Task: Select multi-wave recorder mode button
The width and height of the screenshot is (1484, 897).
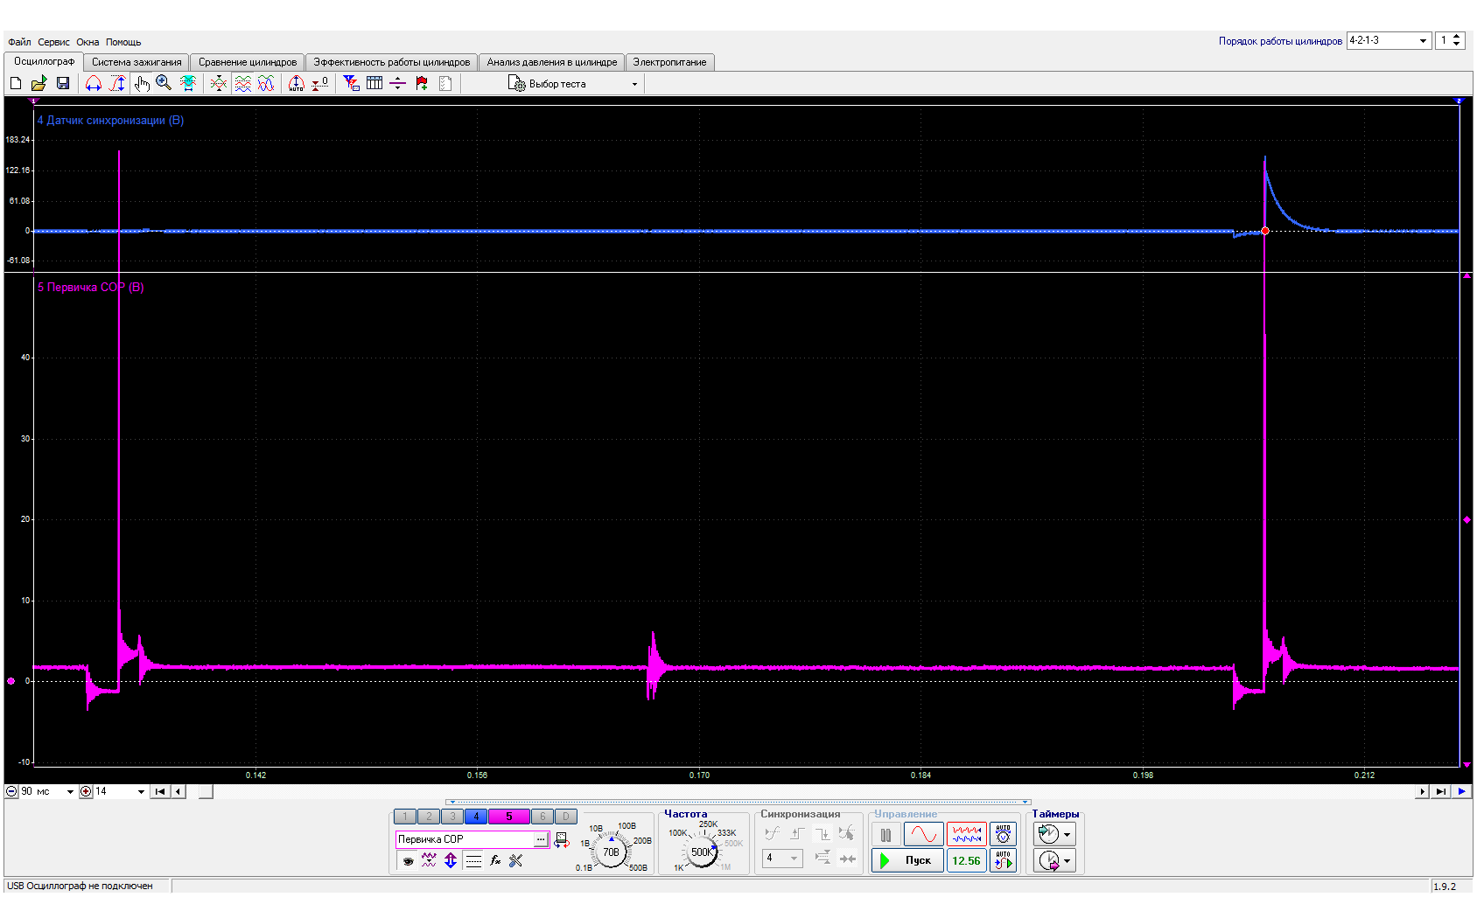Action: (967, 835)
